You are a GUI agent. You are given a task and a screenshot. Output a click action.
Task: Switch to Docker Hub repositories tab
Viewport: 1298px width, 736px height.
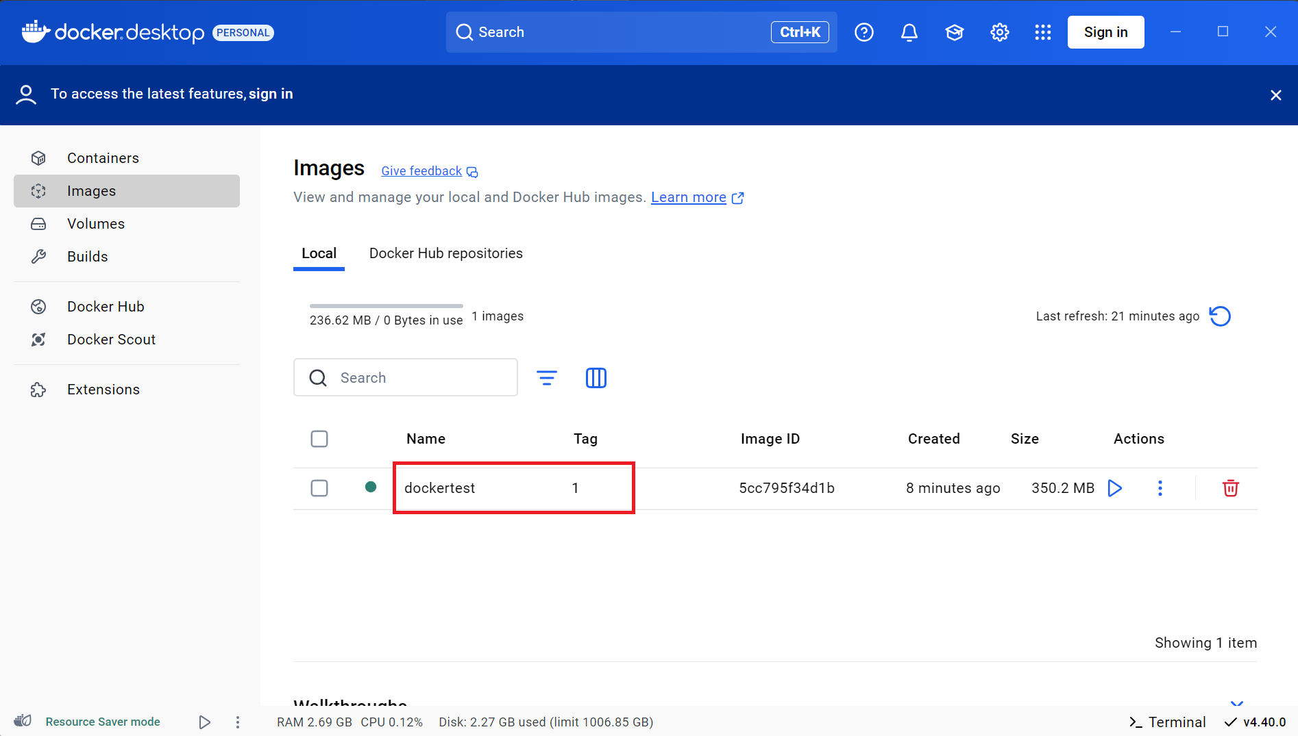point(446,253)
